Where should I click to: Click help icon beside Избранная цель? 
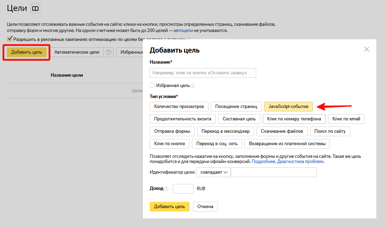[x=193, y=86]
